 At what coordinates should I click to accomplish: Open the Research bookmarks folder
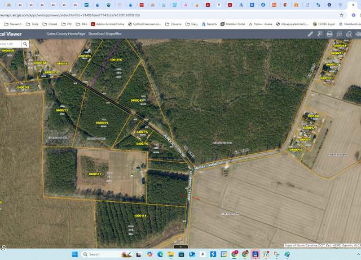point(13,24)
